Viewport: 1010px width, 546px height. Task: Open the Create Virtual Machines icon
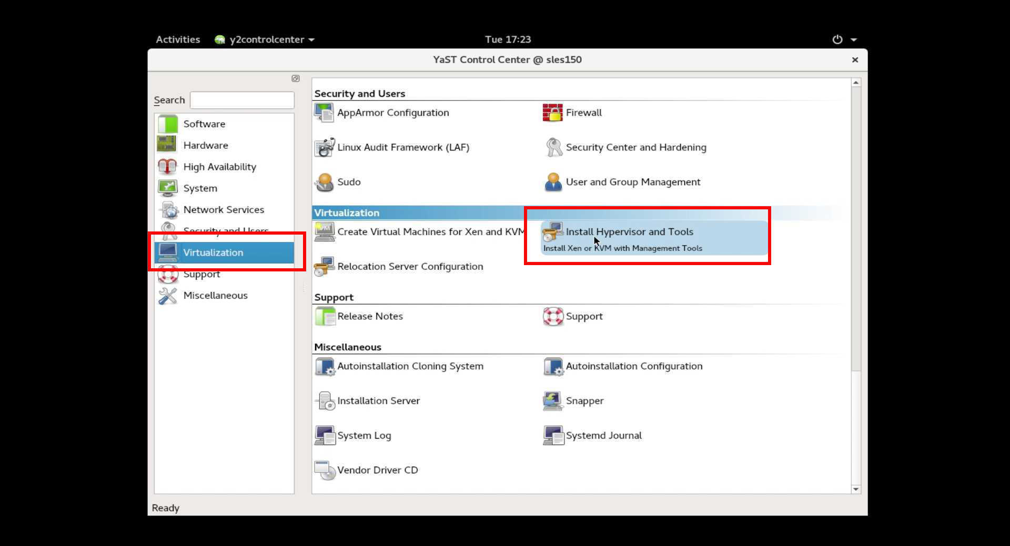(324, 231)
